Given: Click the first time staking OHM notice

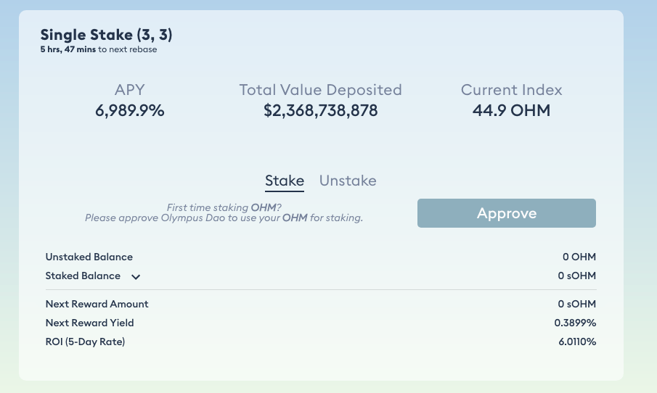Looking at the screenshot, I should (x=224, y=212).
